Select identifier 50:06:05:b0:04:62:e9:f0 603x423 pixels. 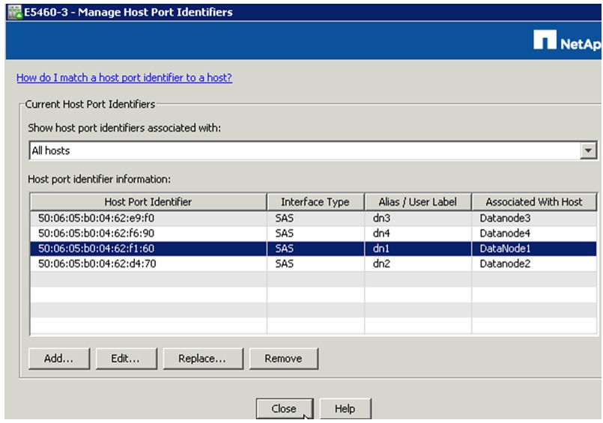(96, 218)
